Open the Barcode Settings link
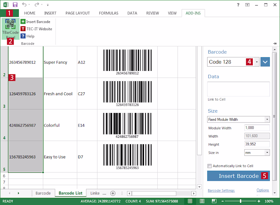280x205 pixels. point(221,191)
